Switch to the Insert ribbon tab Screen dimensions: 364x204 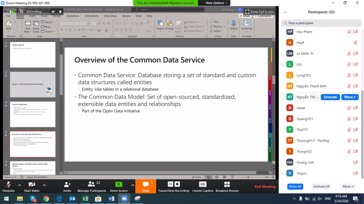tap(32, 16)
